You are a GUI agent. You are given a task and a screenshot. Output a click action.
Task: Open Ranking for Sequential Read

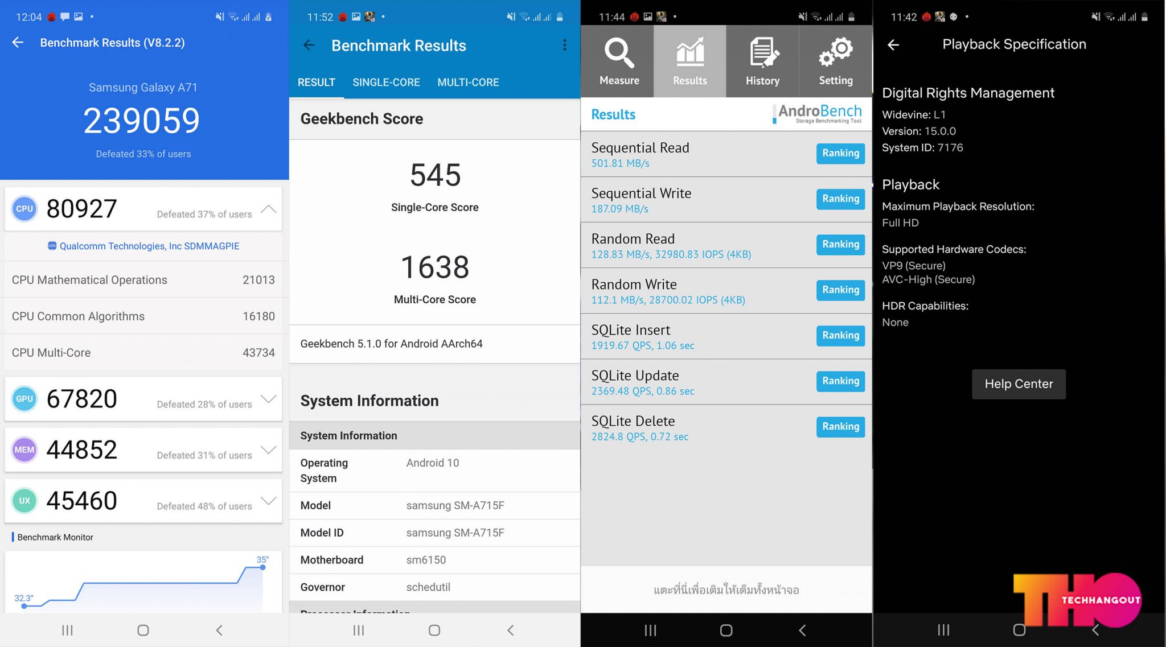(840, 153)
